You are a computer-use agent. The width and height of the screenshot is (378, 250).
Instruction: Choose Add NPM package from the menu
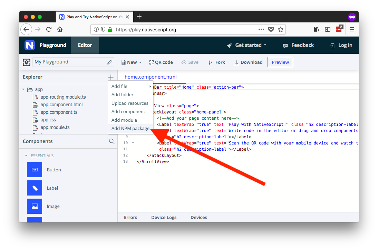130,128
